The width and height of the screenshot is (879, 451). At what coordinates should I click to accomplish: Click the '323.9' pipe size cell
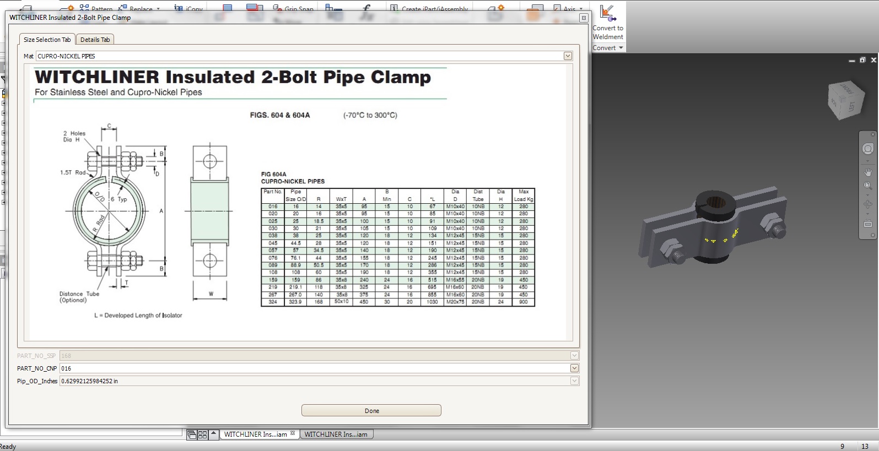coord(296,302)
